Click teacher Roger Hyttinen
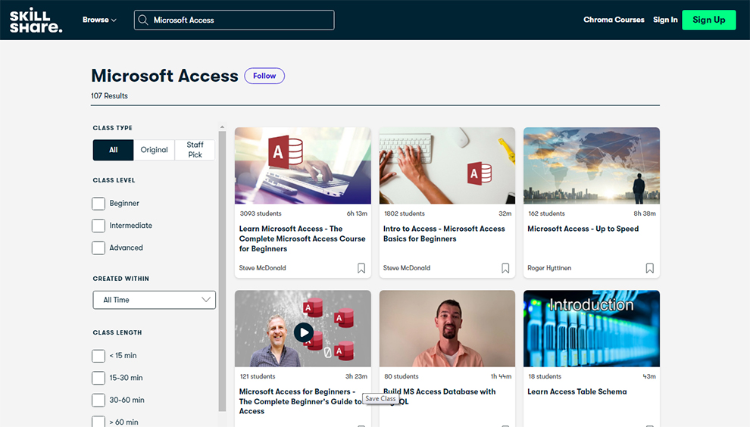Image resolution: width=750 pixels, height=427 pixels. 549,268
